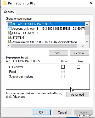Click the Add... button
The image size is (95, 118).
(58, 53)
